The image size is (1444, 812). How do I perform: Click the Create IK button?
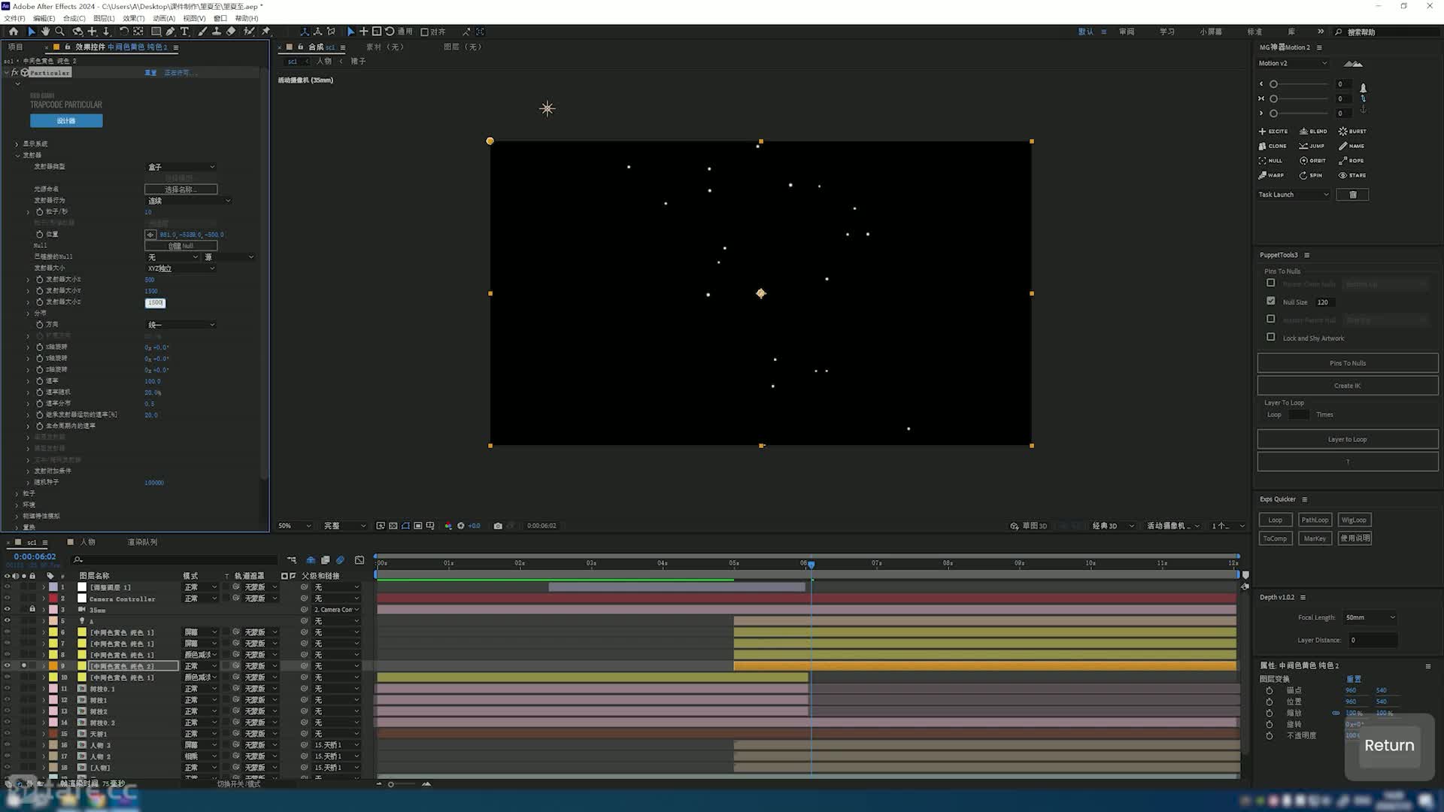pyautogui.click(x=1348, y=386)
